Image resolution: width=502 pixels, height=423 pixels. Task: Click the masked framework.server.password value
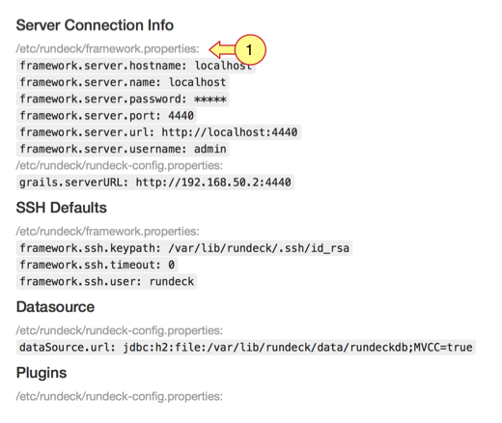tap(210, 99)
